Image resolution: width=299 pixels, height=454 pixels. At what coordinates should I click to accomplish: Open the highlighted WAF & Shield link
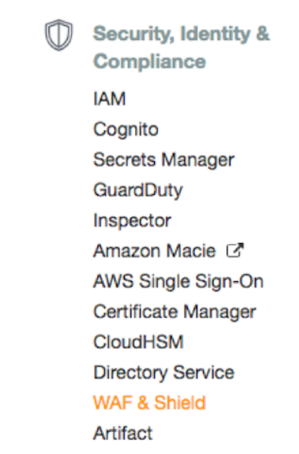click(x=149, y=403)
